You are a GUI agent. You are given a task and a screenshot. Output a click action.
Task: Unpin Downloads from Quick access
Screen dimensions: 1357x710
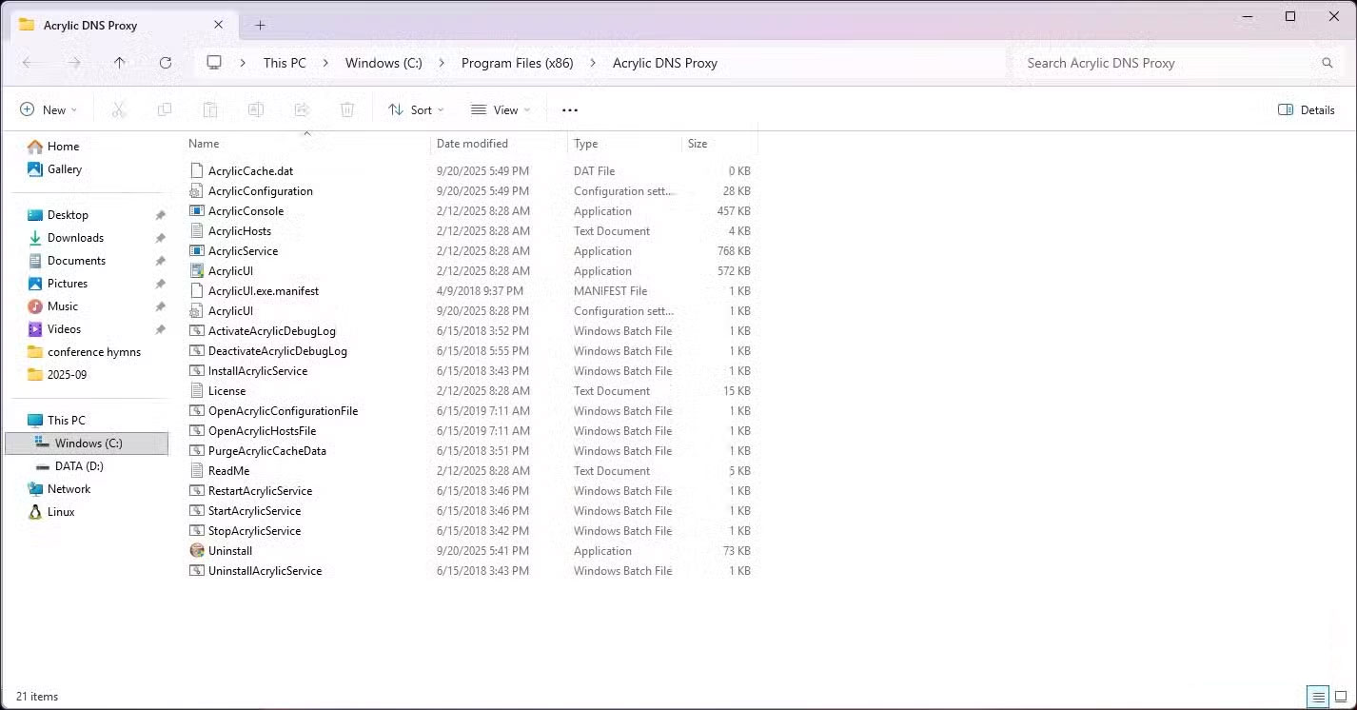(161, 237)
